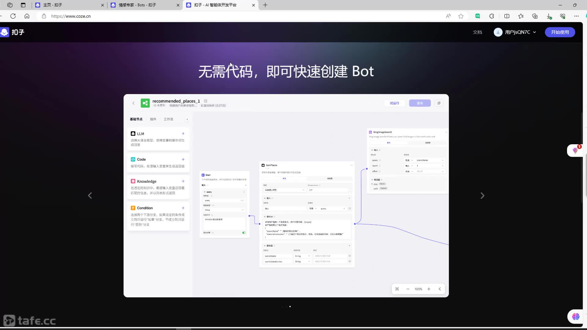The image size is (587, 330).
Task: Open browser downloads icon
Action: [x=549, y=16]
